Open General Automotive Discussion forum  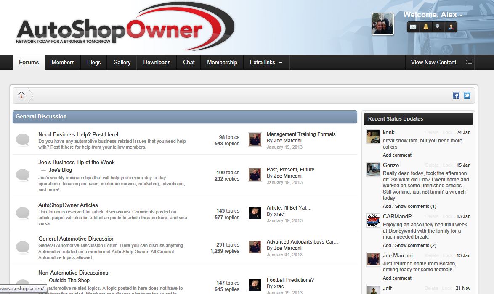point(77,239)
